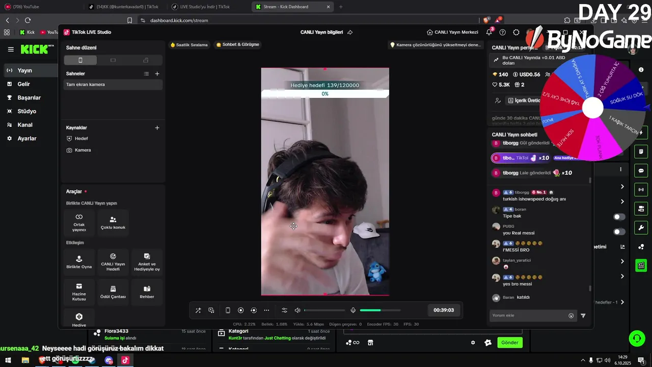The height and width of the screenshot is (367, 652).
Task: Select the portrait phone layout
Action: click(80, 60)
